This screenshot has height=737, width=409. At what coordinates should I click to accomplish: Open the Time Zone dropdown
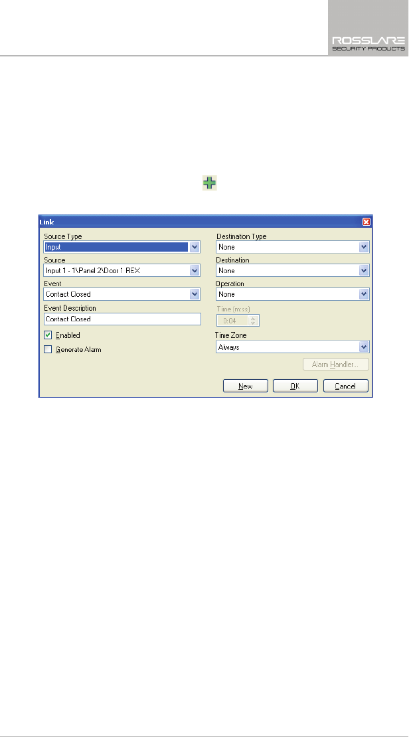coord(363,347)
